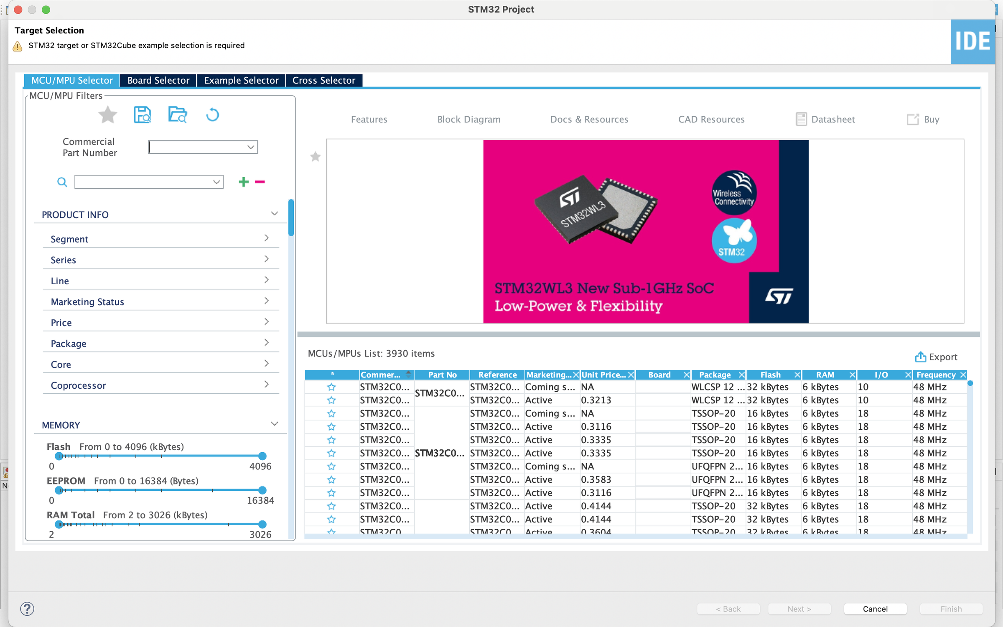Open the Commercial Part Number dropdown
The height and width of the screenshot is (627, 1003).
coord(203,147)
